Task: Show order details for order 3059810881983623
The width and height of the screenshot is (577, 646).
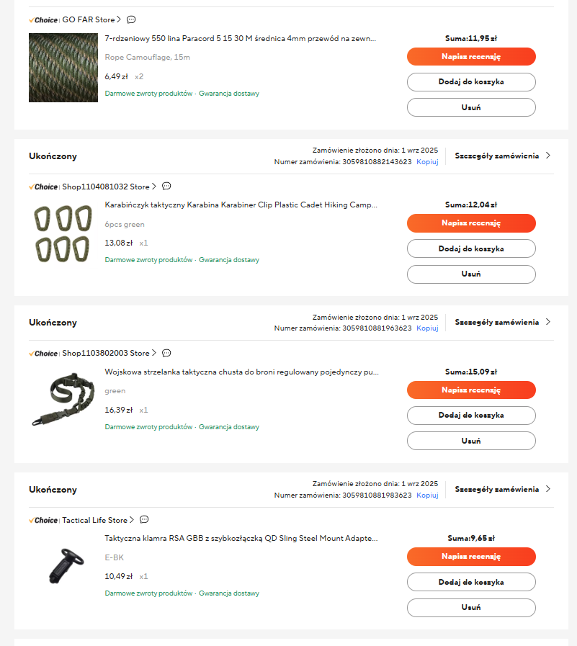Action: pos(502,489)
